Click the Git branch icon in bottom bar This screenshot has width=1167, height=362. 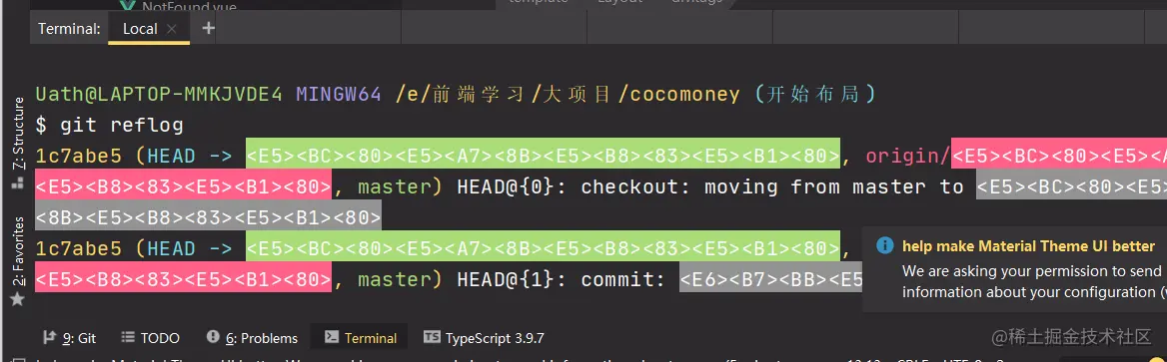coord(50,337)
